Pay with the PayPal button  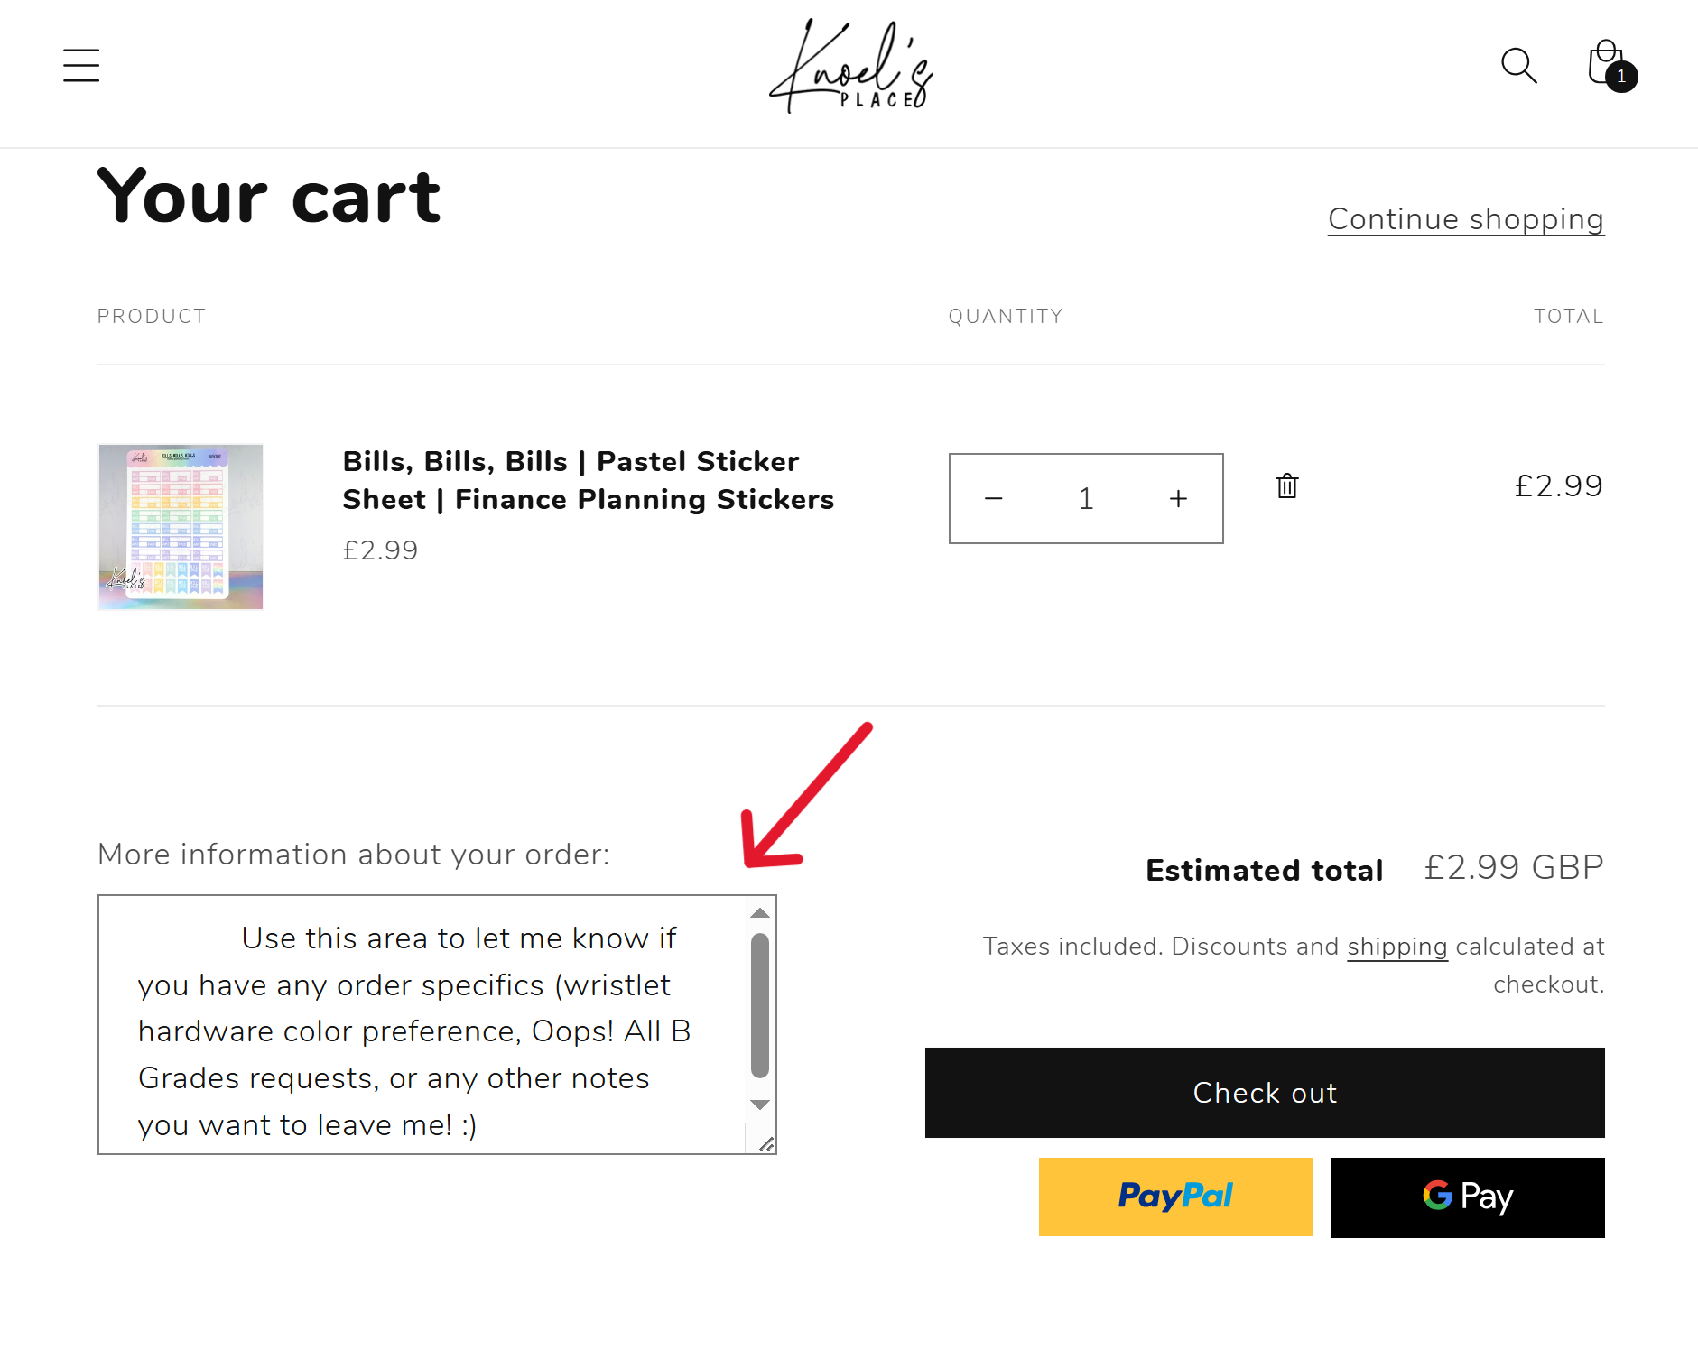point(1175,1197)
